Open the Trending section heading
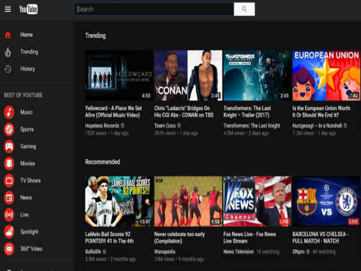 pos(95,36)
